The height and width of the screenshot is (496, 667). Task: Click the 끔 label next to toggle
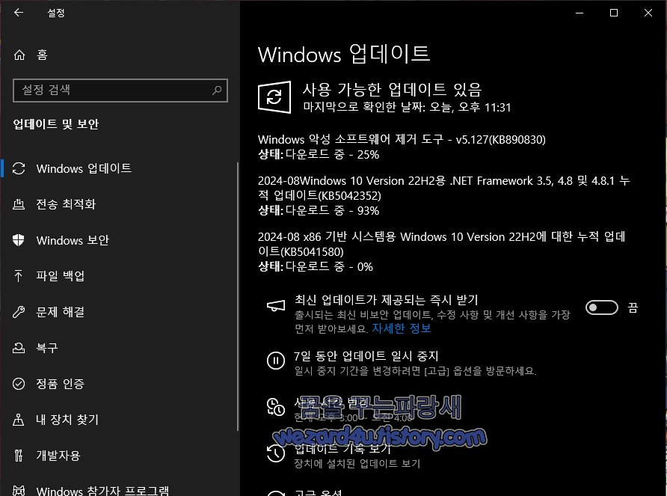click(x=633, y=307)
